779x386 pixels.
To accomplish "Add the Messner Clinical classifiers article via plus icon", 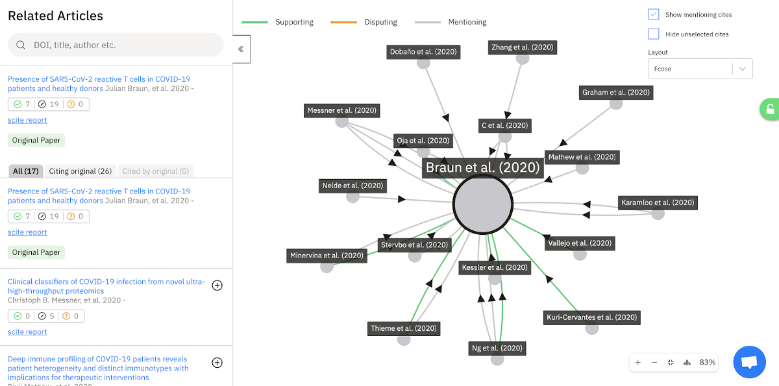I will click(217, 285).
